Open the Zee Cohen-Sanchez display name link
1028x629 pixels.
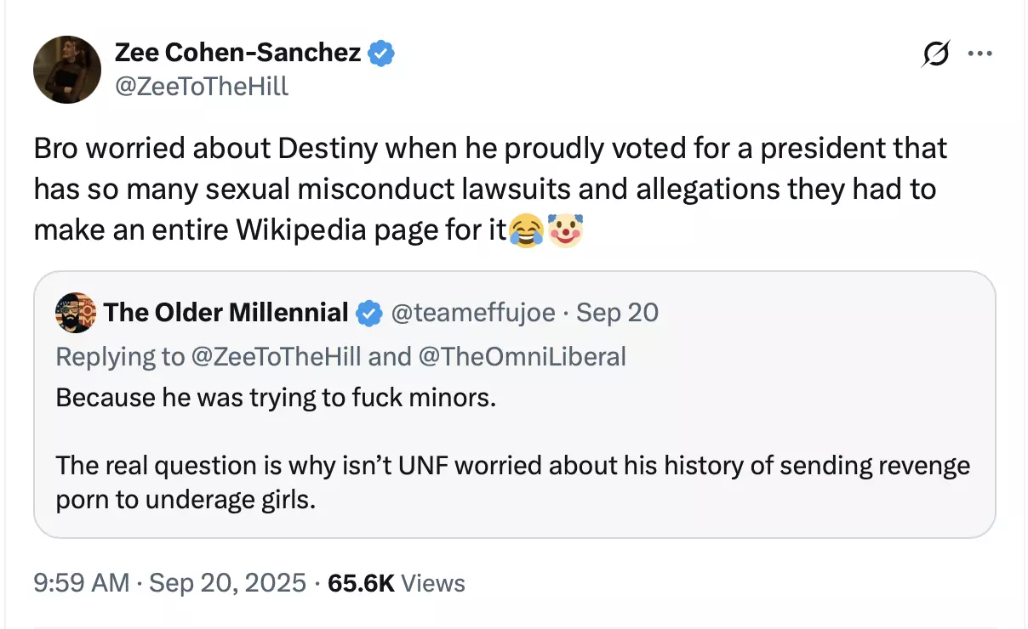click(x=238, y=54)
